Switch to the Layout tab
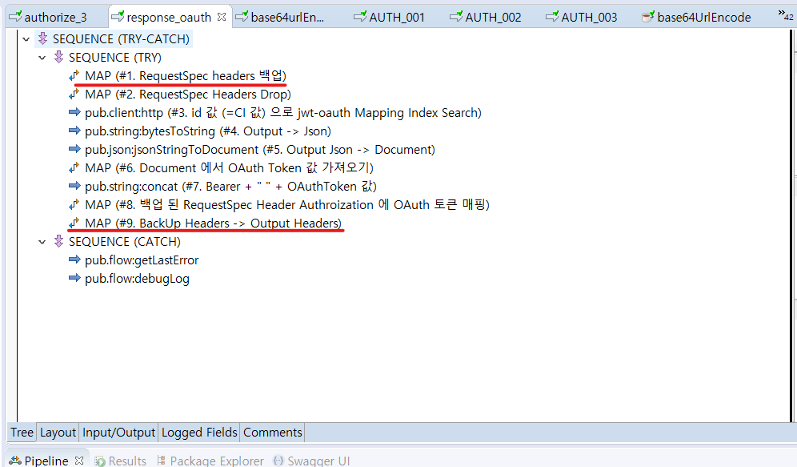This screenshot has width=797, height=467. (58, 433)
